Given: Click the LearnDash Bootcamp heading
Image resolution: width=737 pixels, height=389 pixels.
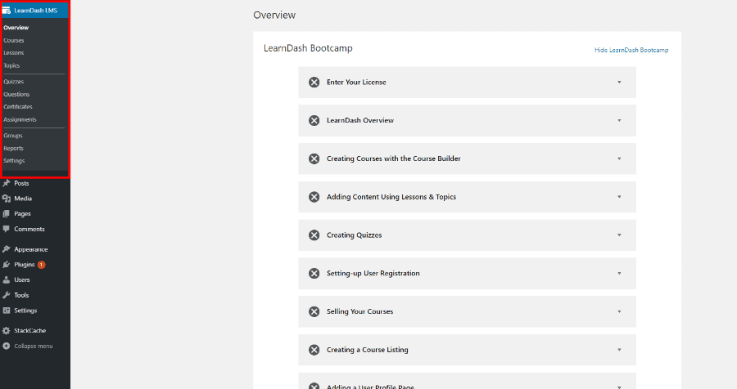Looking at the screenshot, I should click(x=308, y=48).
